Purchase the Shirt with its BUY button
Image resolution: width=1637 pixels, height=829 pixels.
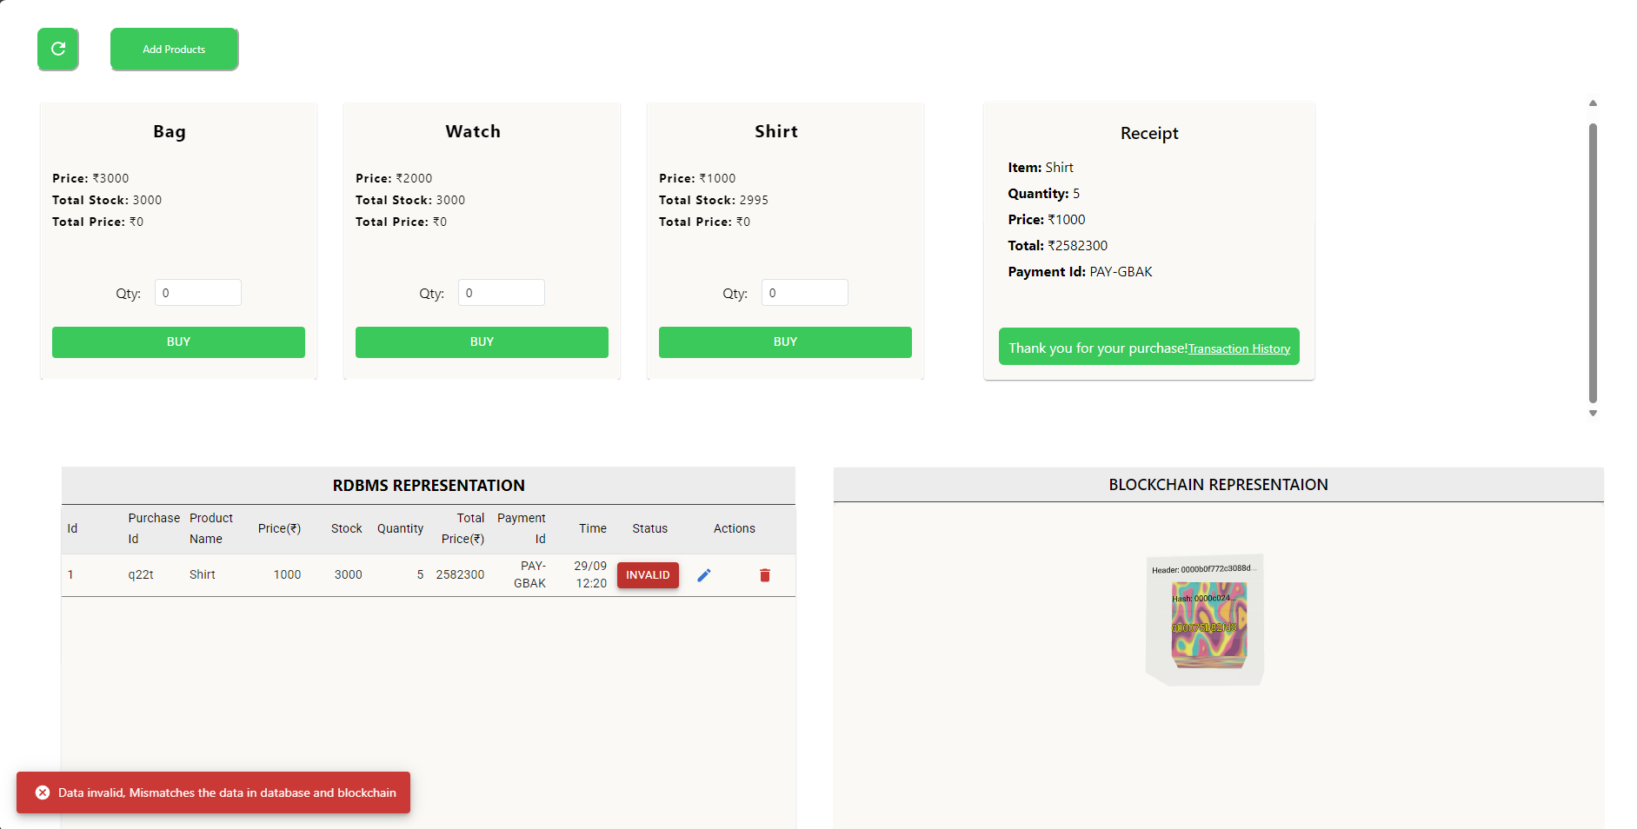click(x=785, y=342)
